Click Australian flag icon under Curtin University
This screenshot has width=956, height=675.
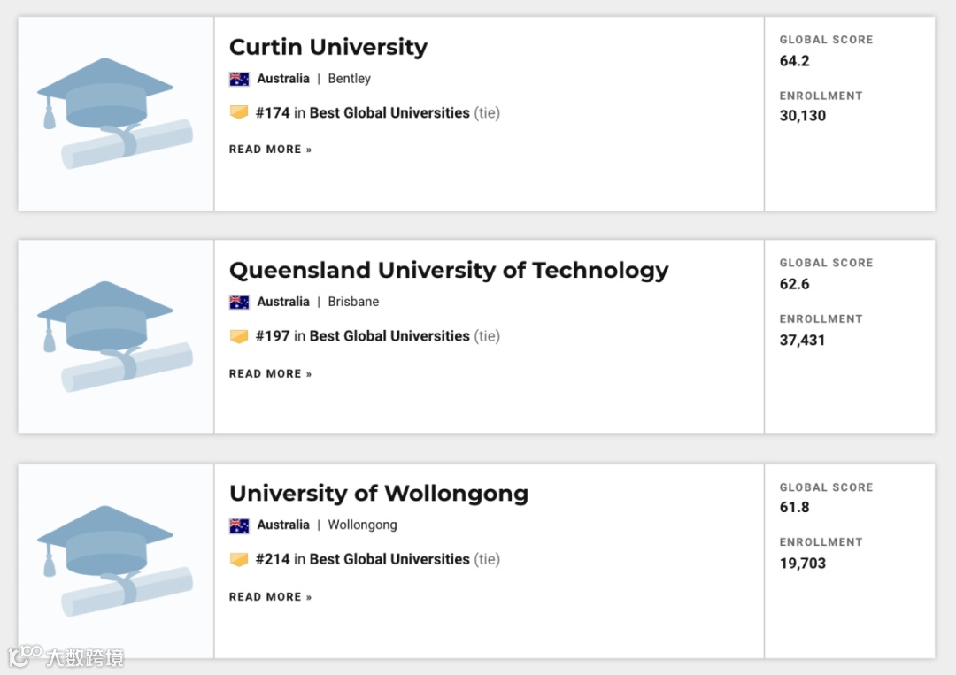click(x=239, y=79)
